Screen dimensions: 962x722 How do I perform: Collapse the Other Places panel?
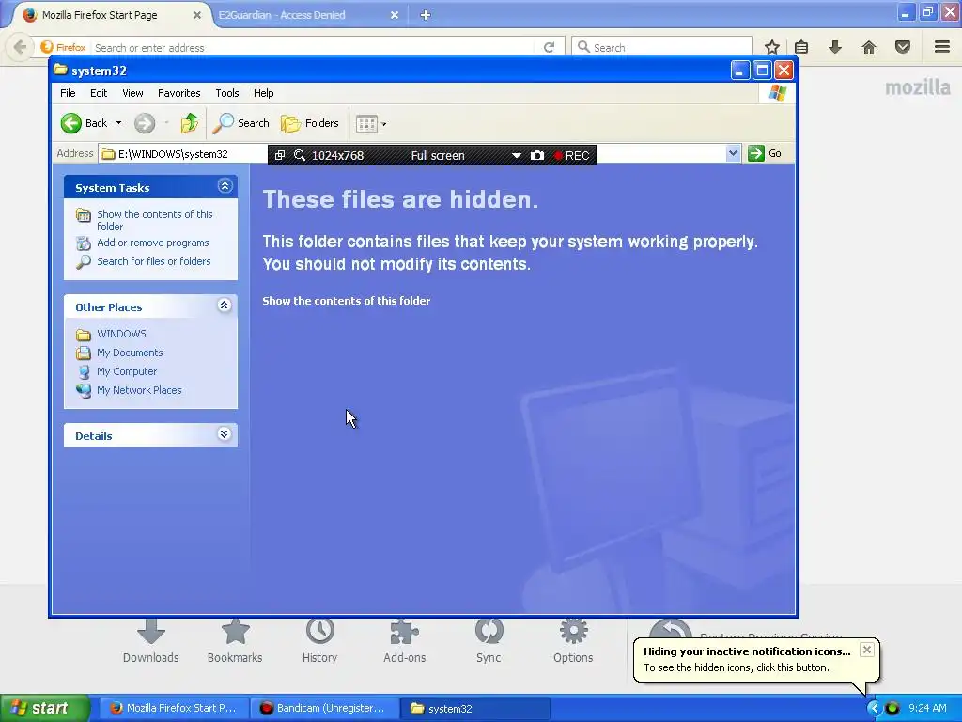[x=225, y=306]
